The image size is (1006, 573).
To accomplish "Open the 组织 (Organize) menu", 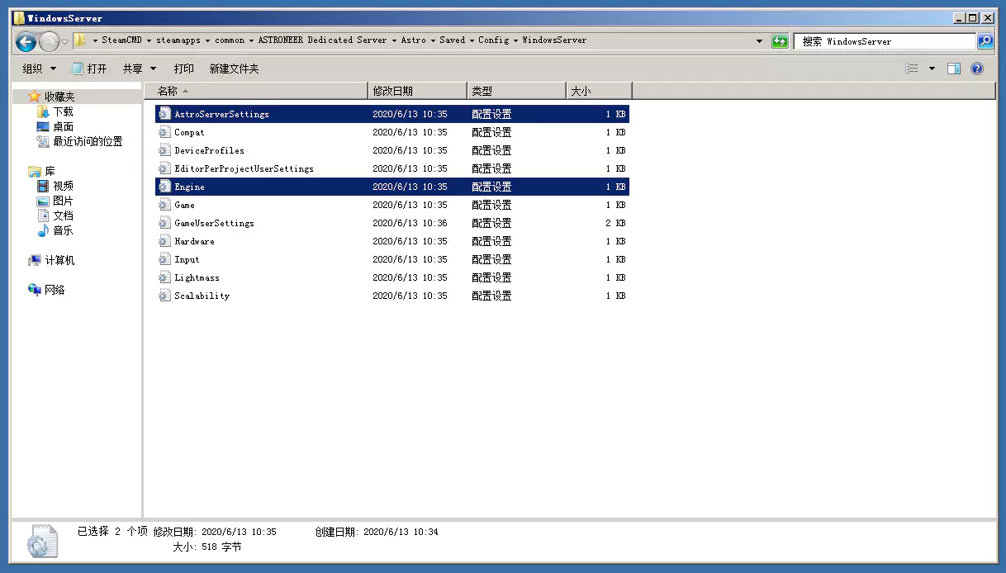I will [x=40, y=69].
